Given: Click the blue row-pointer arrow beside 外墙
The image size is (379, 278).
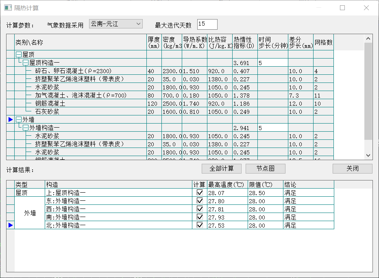Looking at the screenshot, I should tap(11, 119).
